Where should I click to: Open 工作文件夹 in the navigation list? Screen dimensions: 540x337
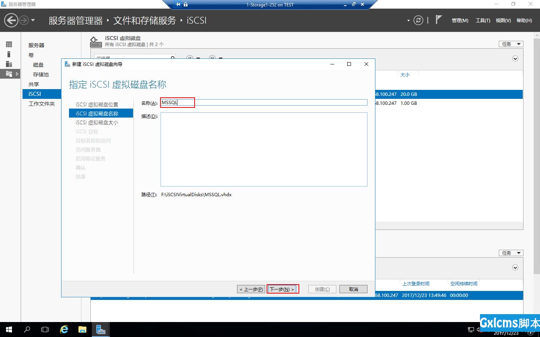(x=42, y=104)
